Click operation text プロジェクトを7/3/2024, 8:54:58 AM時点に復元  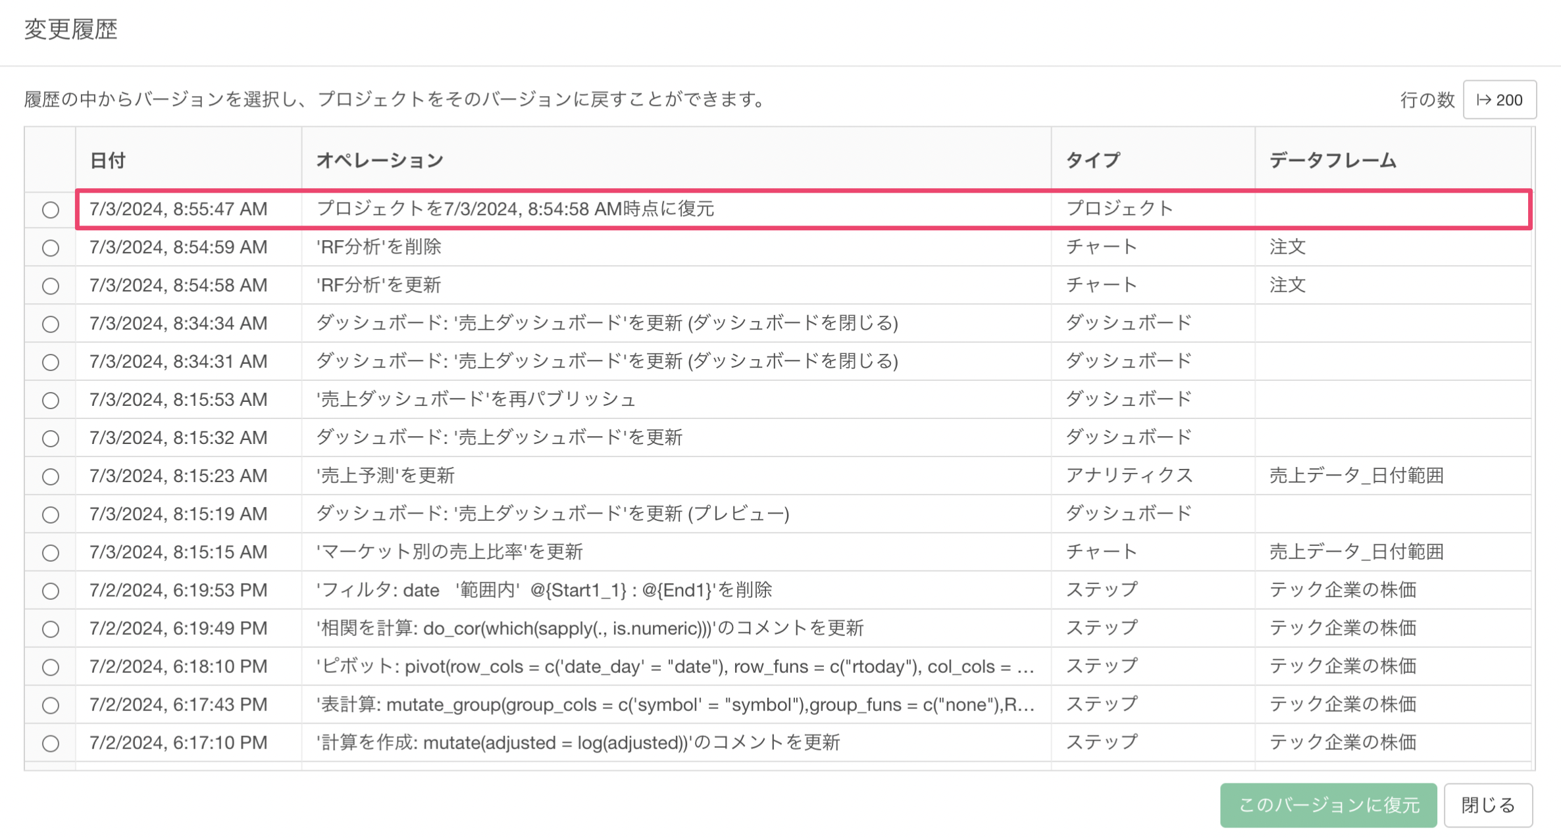[x=515, y=209]
